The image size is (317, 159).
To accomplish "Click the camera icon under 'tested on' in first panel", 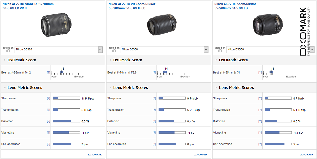I will click(8, 51).
